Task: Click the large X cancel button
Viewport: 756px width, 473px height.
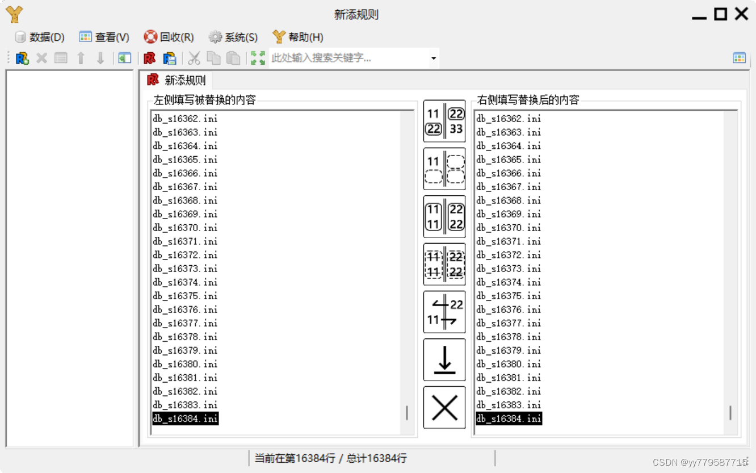Action: (x=444, y=407)
